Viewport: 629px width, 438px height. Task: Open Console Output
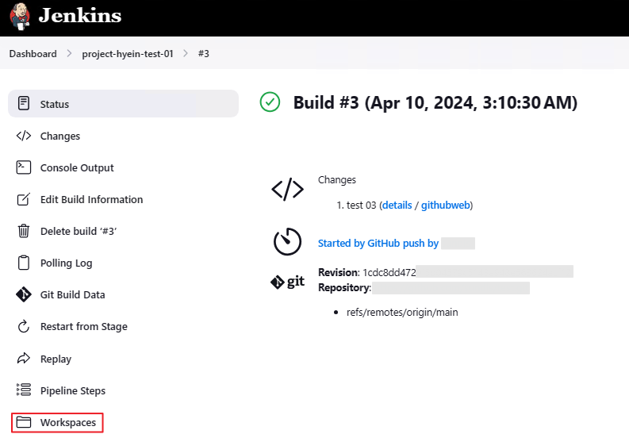coord(77,167)
